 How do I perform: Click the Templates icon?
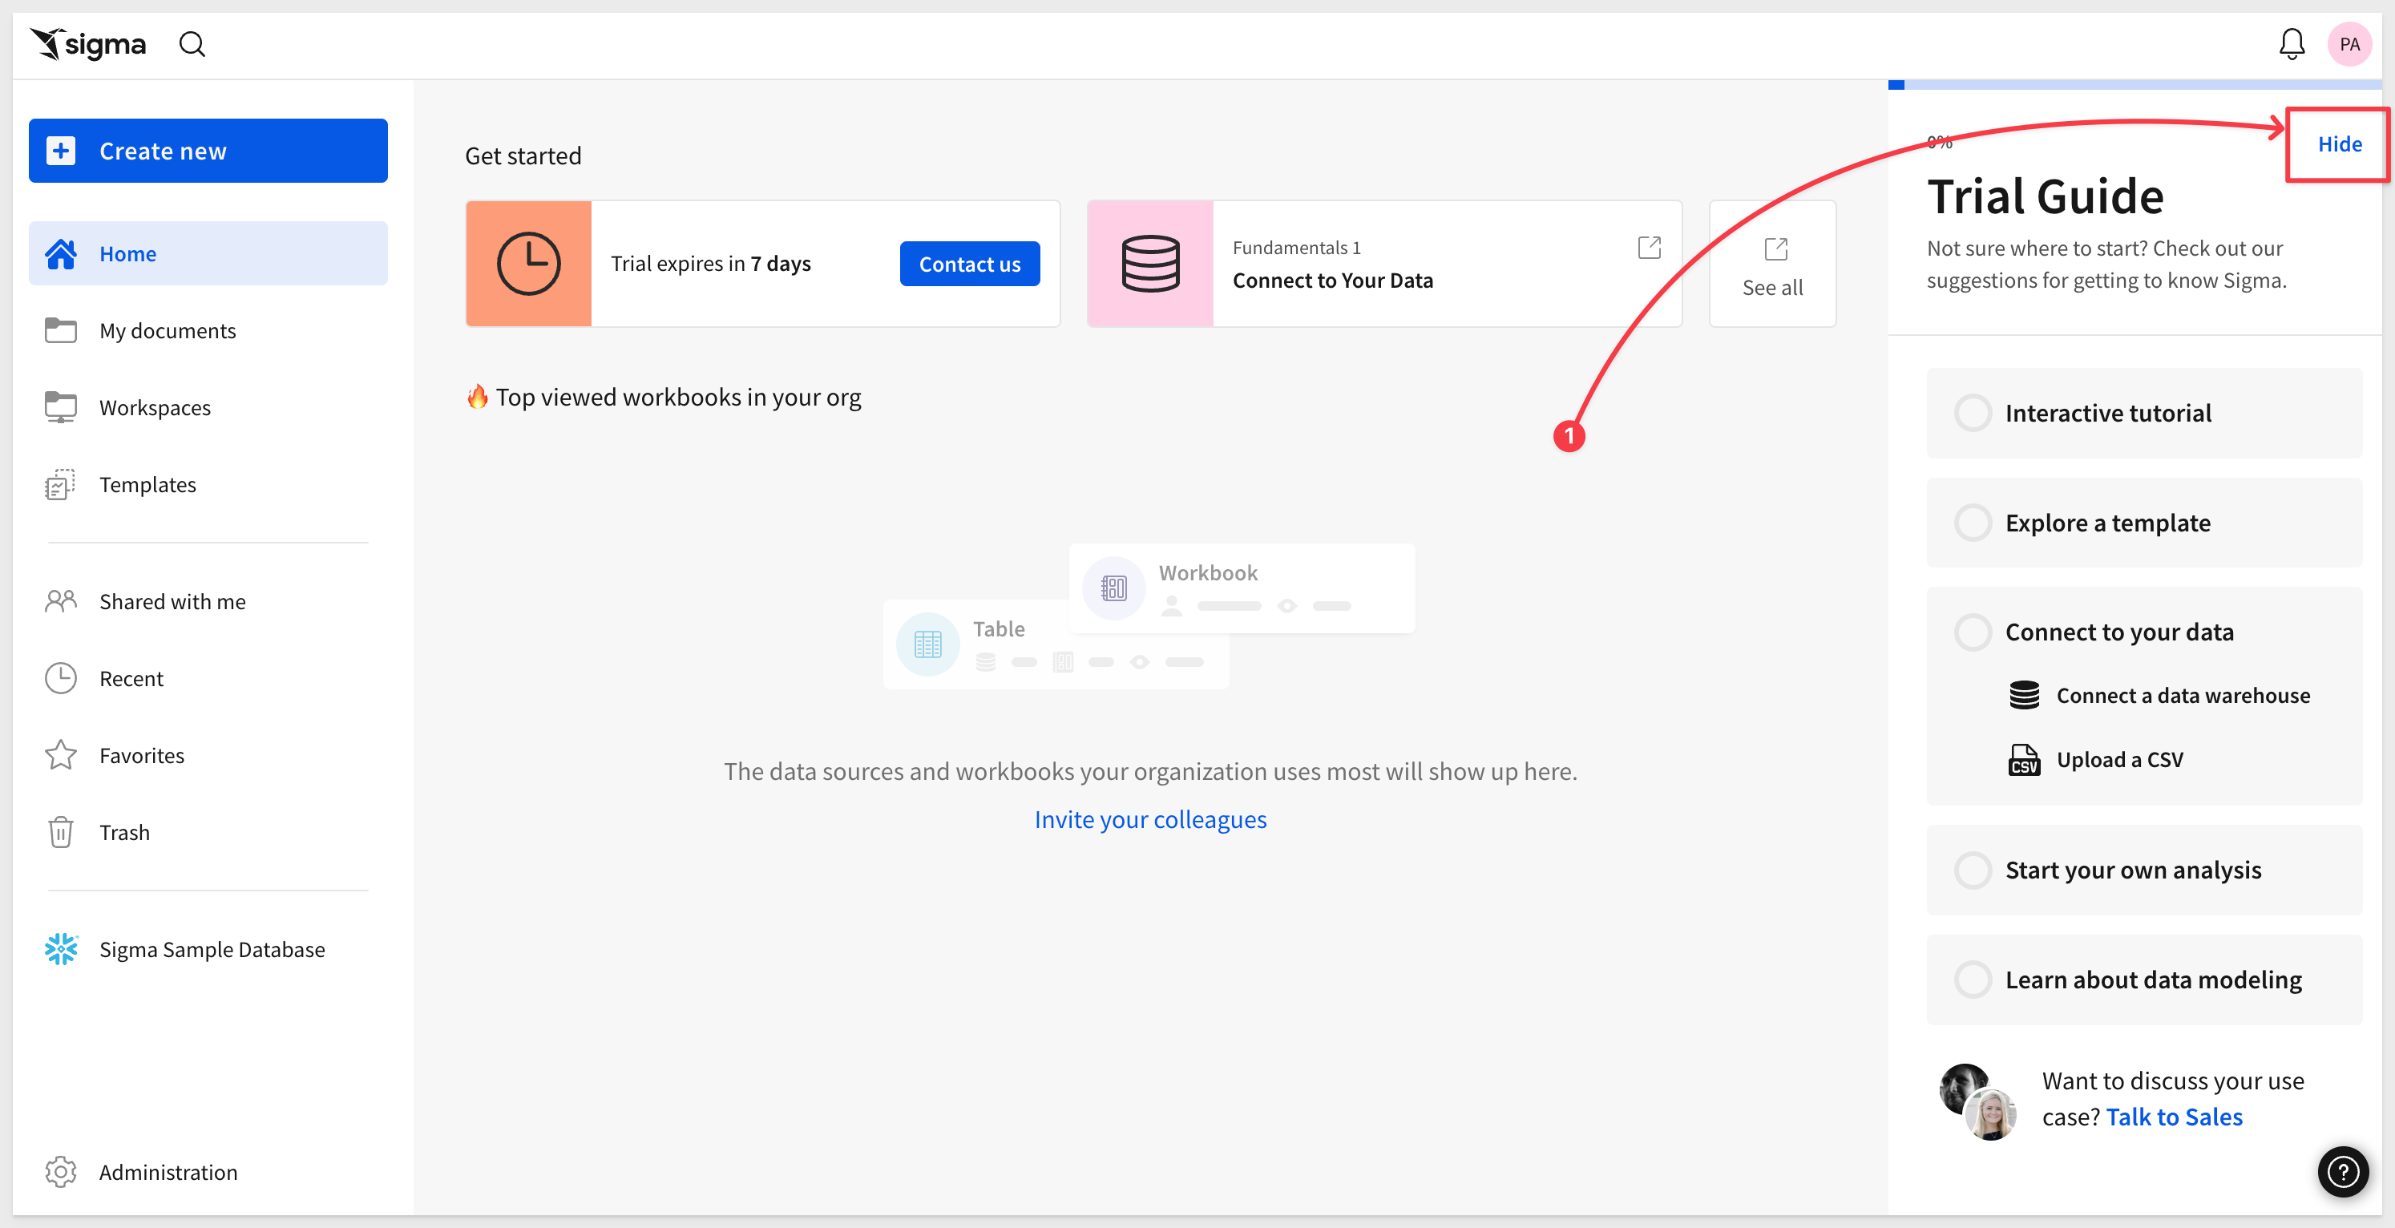click(x=62, y=484)
